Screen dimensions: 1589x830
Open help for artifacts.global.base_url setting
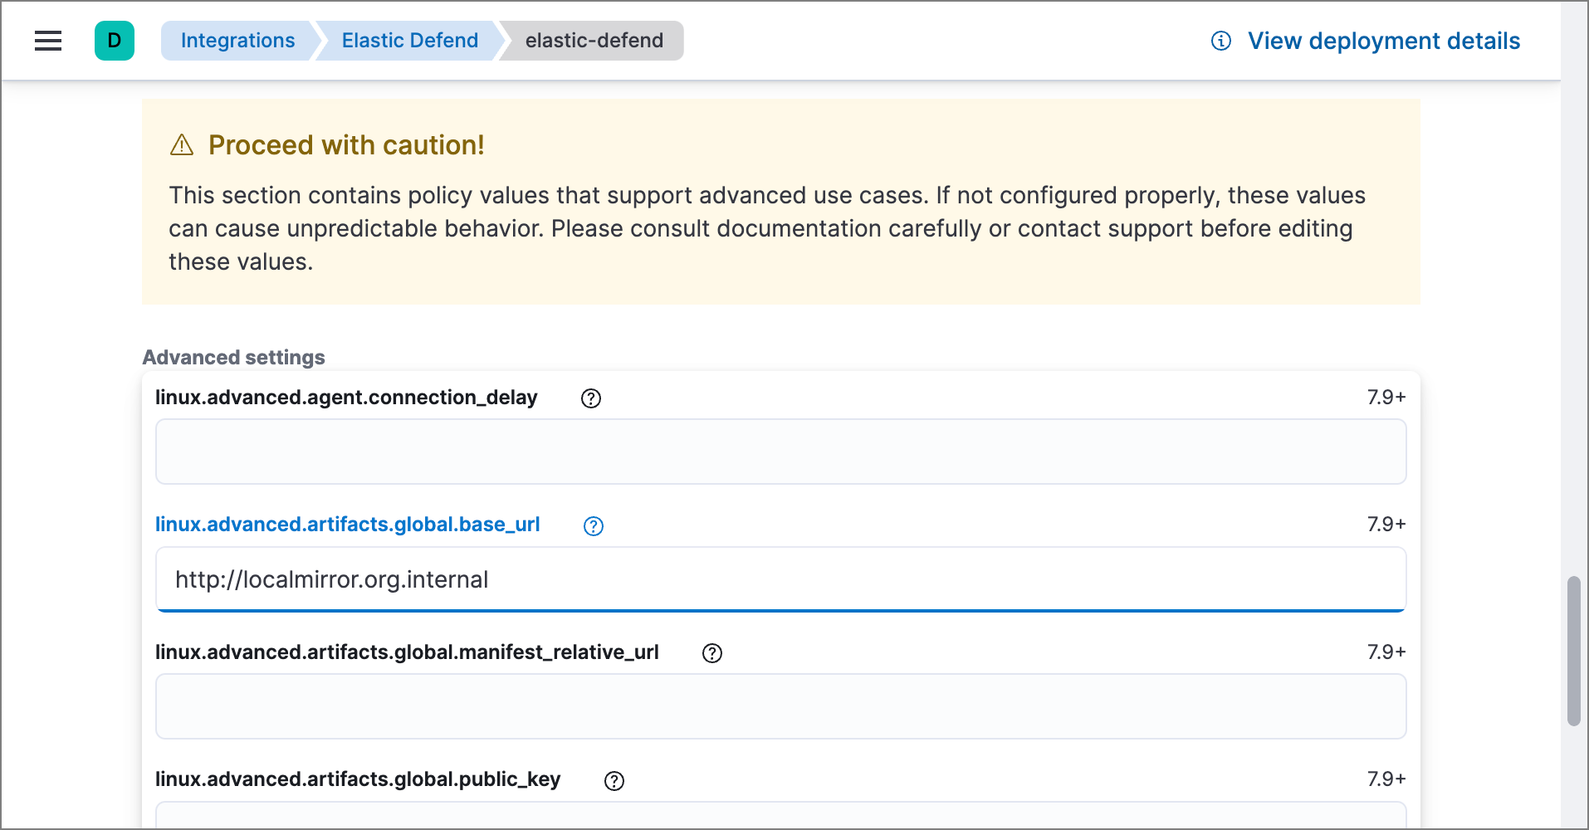click(x=593, y=525)
